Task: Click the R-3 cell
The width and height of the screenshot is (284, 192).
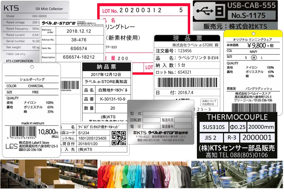Action: tap(232, 138)
